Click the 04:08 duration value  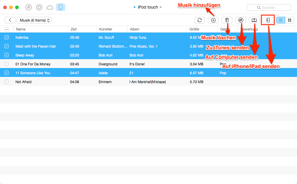click(x=75, y=82)
